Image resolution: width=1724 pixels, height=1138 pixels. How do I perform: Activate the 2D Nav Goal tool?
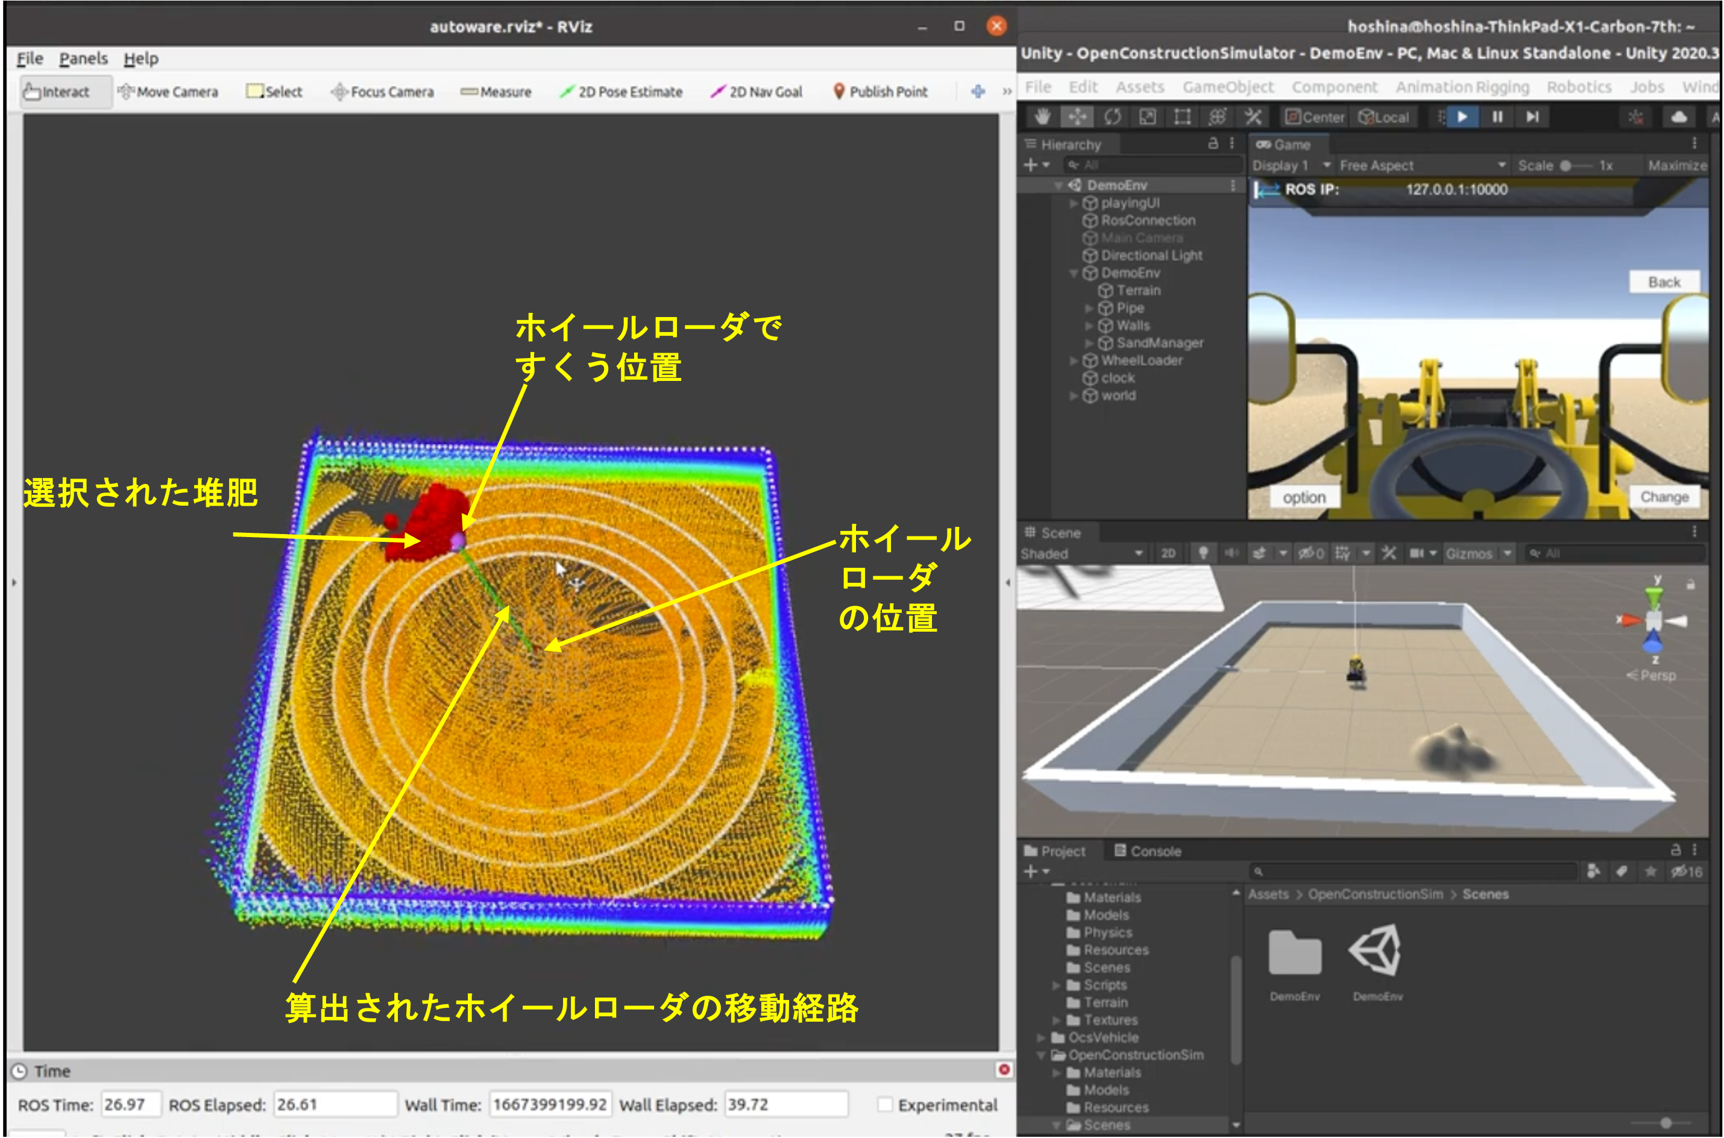(757, 92)
